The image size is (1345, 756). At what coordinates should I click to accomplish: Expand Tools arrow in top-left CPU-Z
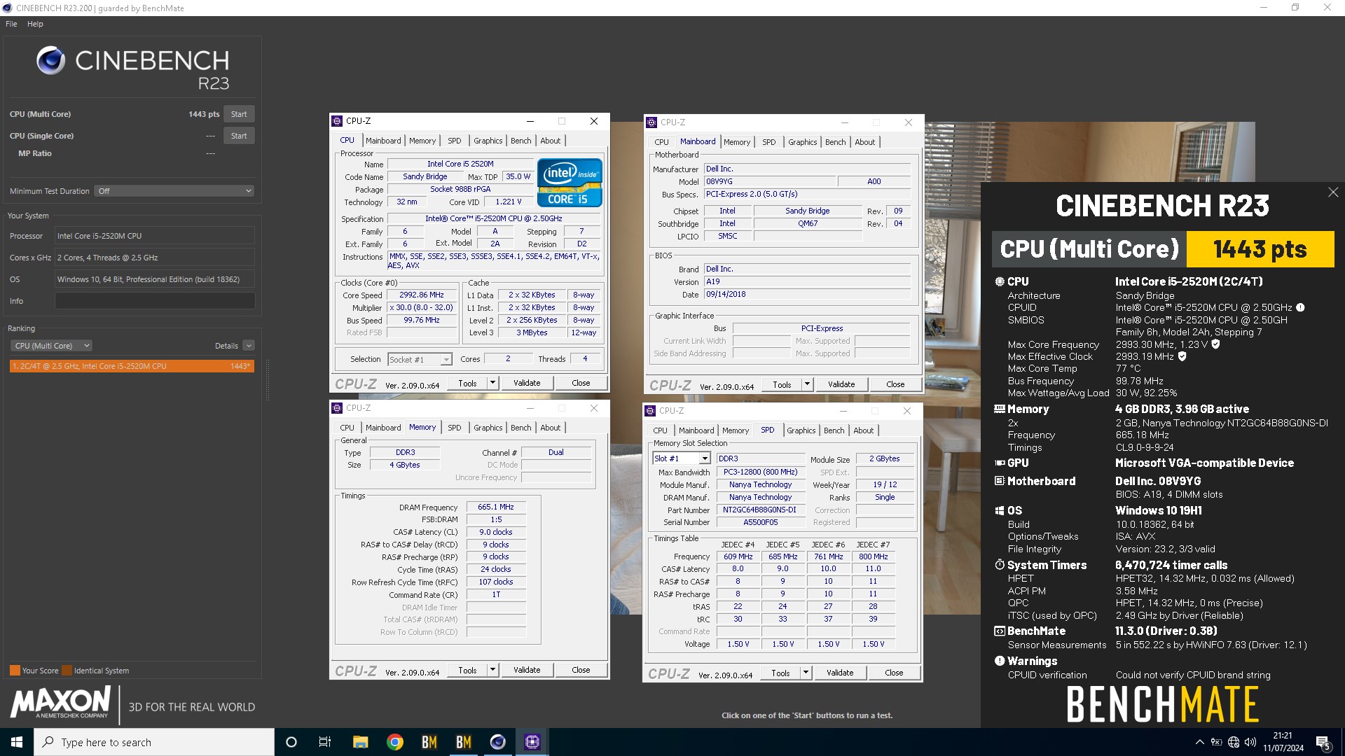pos(492,383)
